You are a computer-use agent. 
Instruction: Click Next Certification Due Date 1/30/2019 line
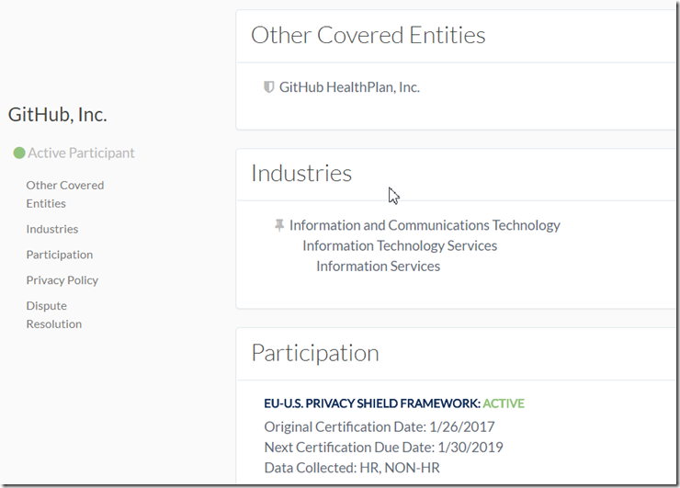(383, 448)
